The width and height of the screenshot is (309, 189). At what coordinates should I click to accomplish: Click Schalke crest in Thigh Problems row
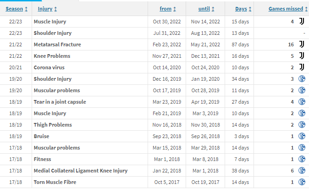point(302,125)
